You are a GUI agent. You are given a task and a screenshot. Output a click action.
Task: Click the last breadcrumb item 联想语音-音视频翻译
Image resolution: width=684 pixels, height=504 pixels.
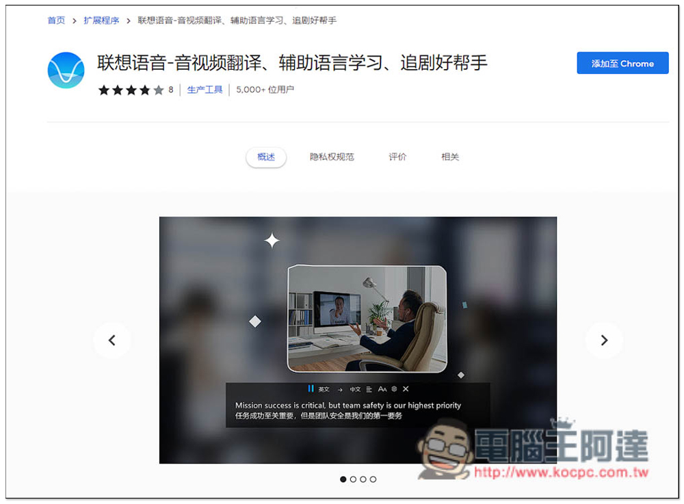tap(237, 21)
